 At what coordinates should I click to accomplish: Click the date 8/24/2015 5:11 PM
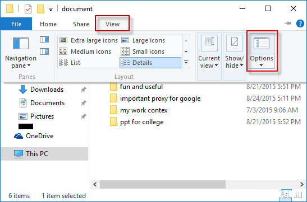pos(273,98)
